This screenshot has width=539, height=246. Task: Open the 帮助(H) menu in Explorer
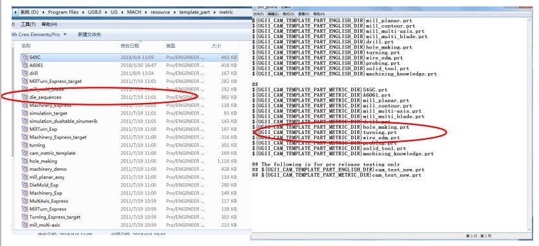(x=49, y=25)
